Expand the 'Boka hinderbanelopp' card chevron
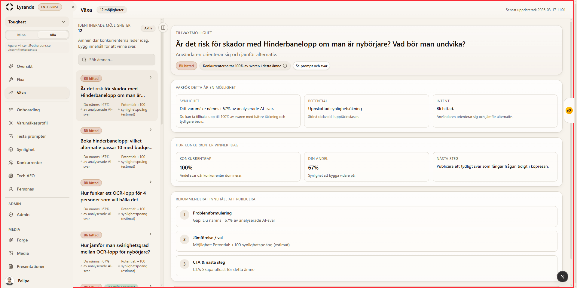The width and height of the screenshot is (577, 288). tap(151, 130)
